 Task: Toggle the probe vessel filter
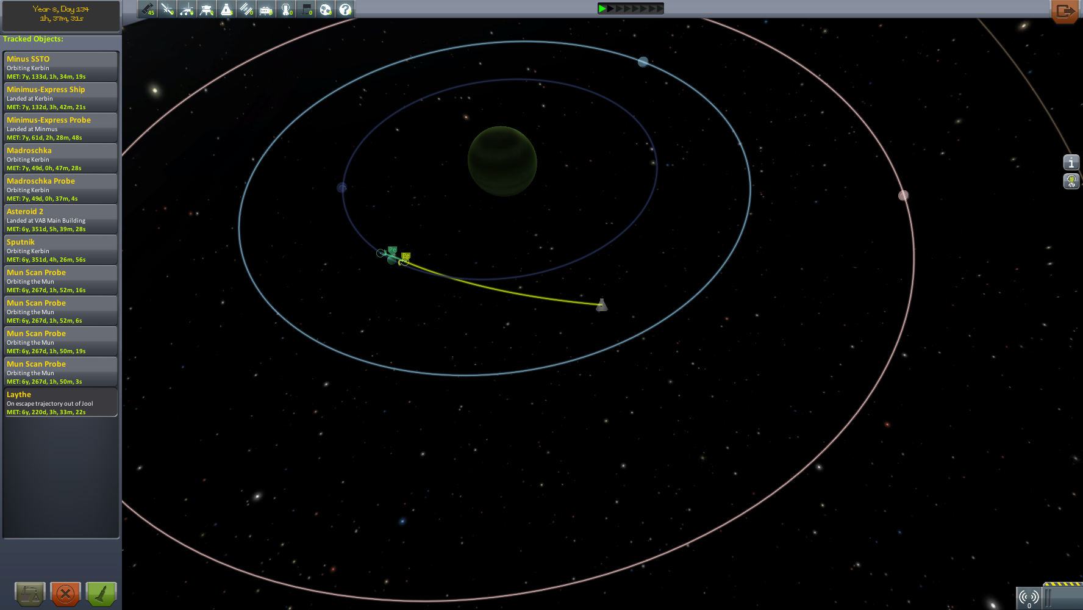(x=167, y=9)
